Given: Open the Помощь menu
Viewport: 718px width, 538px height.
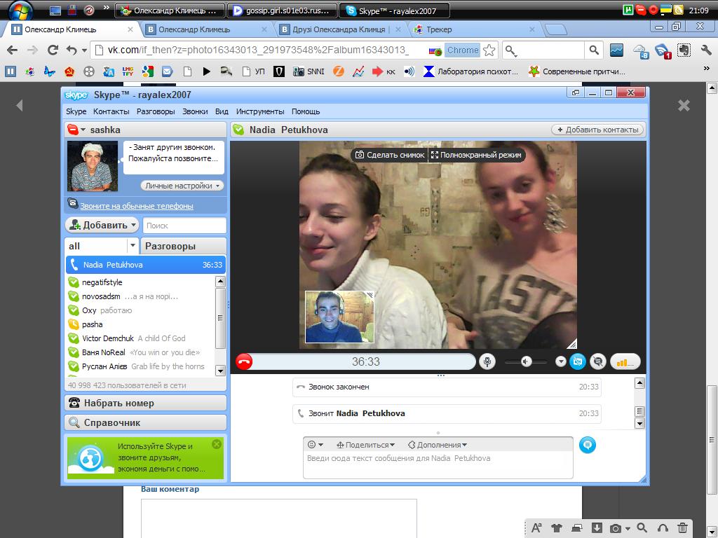Looking at the screenshot, I should (306, 111).
